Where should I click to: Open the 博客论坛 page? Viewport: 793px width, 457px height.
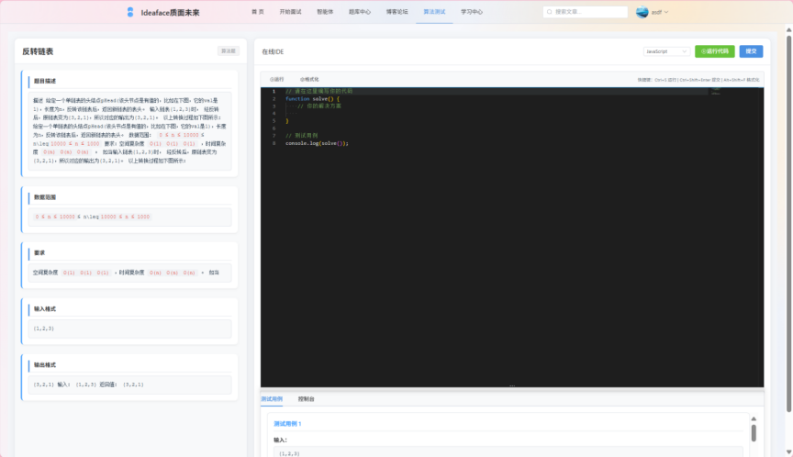coord(397,12)
